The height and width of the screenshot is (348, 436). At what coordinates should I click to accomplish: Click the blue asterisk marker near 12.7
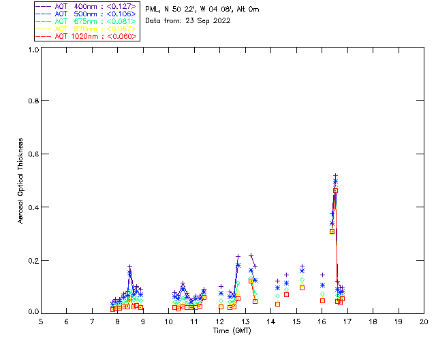(x=238, y=265)
